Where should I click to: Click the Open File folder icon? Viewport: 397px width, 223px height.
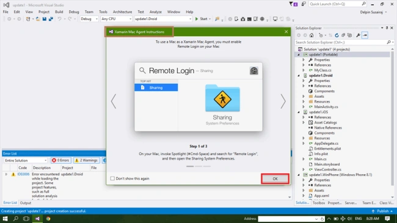point(38,19)
